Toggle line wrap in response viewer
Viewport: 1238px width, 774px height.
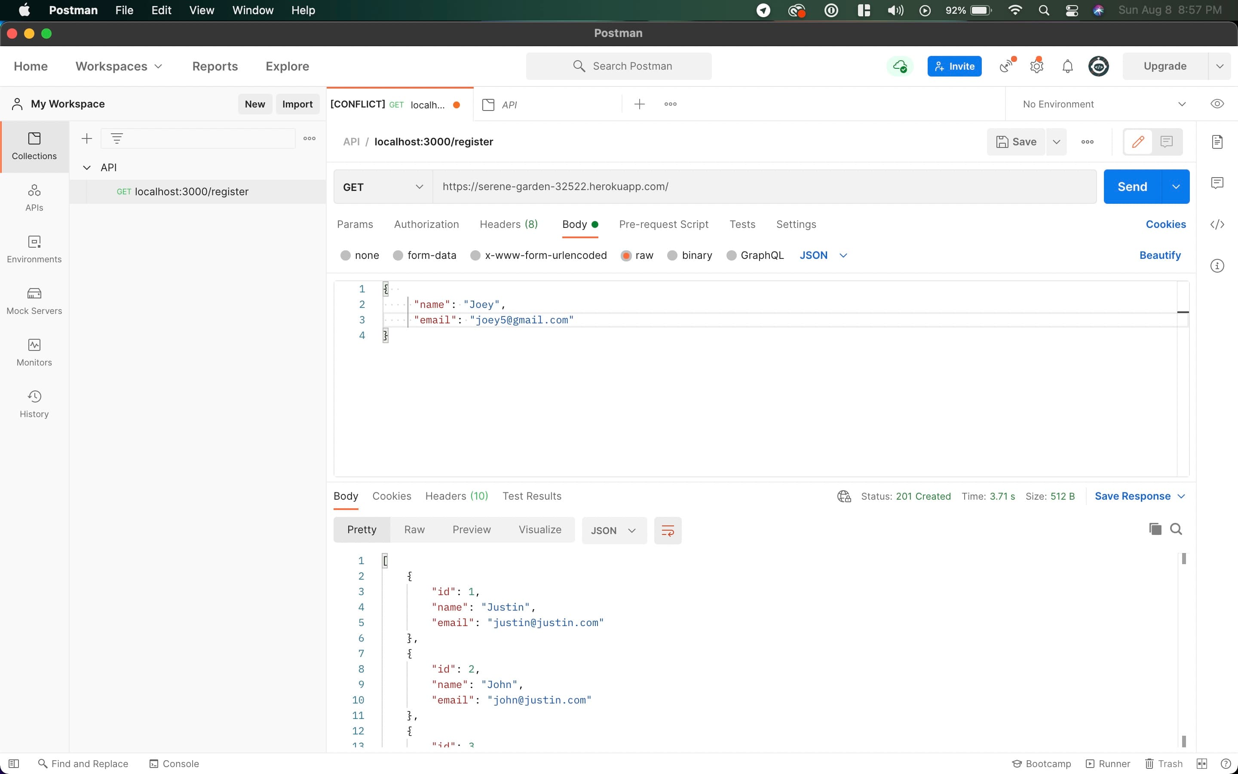click(668, 530)
